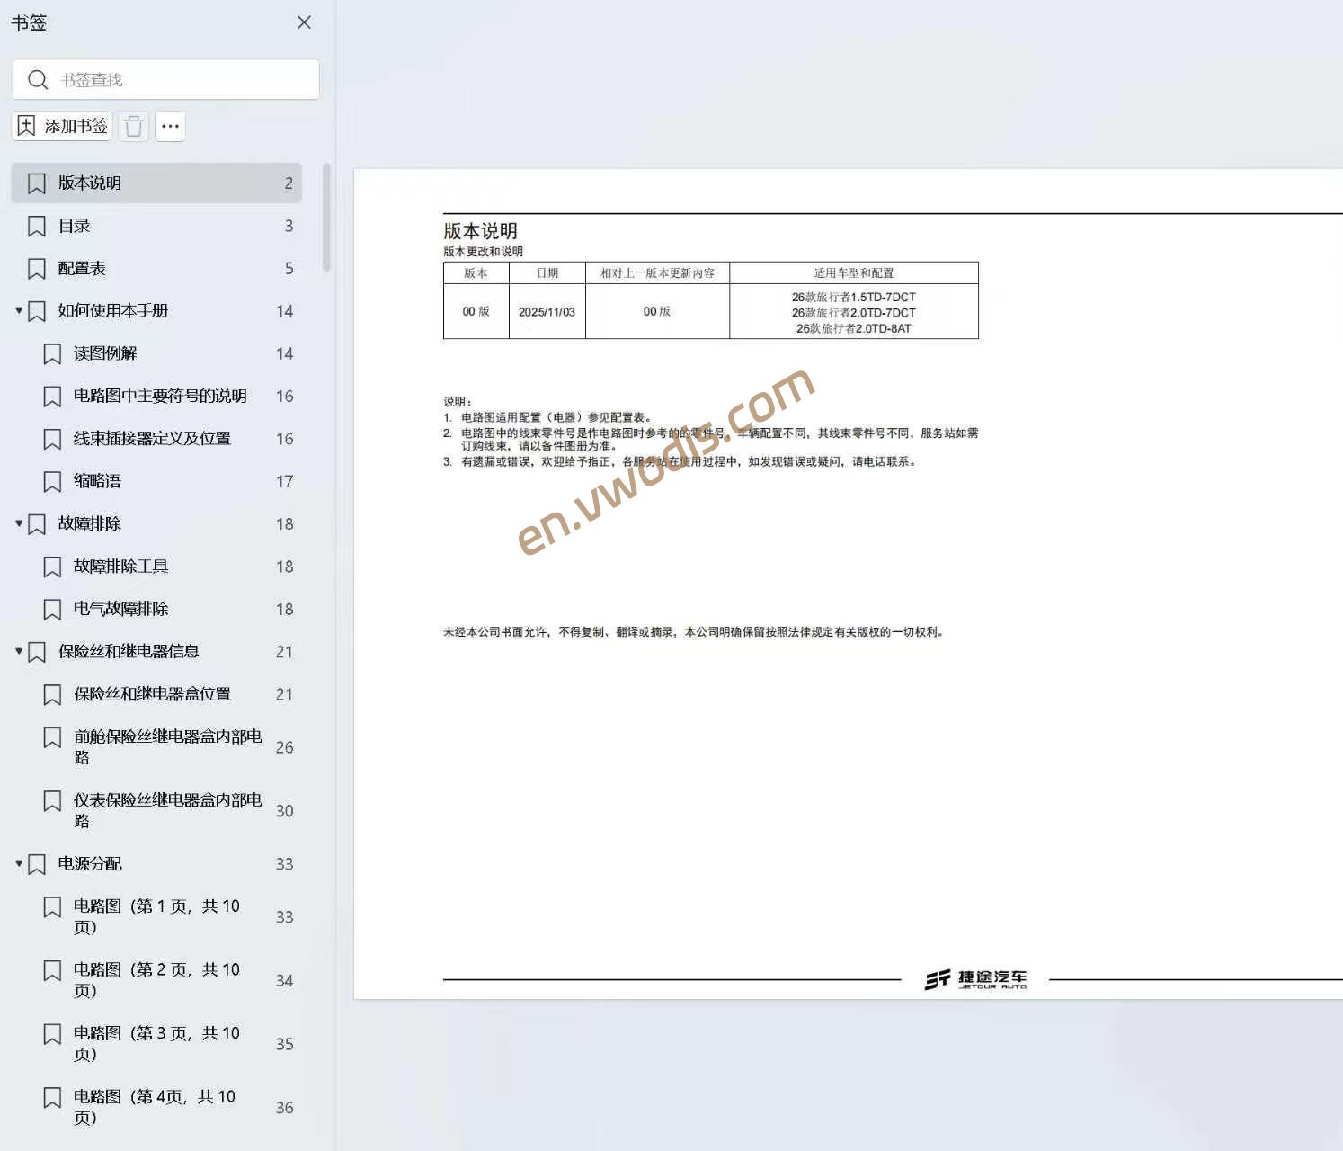This screenshot has width=1343, height=1151.
Task: Click bookmark icon beside 目录
Action: coord(37,227)
